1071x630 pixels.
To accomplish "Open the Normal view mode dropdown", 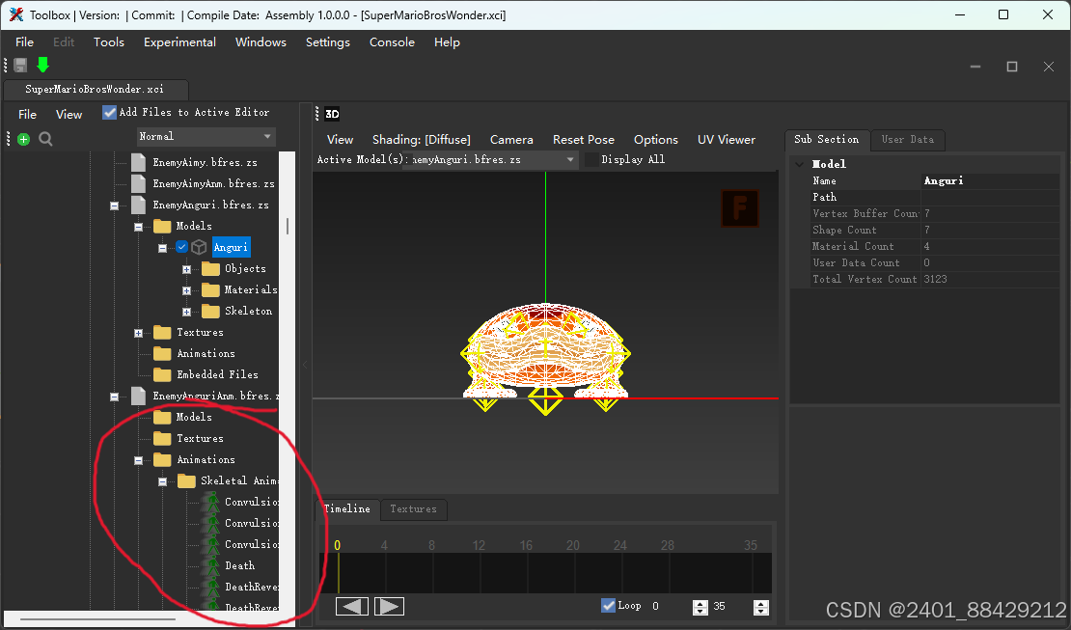I will 206,137.
